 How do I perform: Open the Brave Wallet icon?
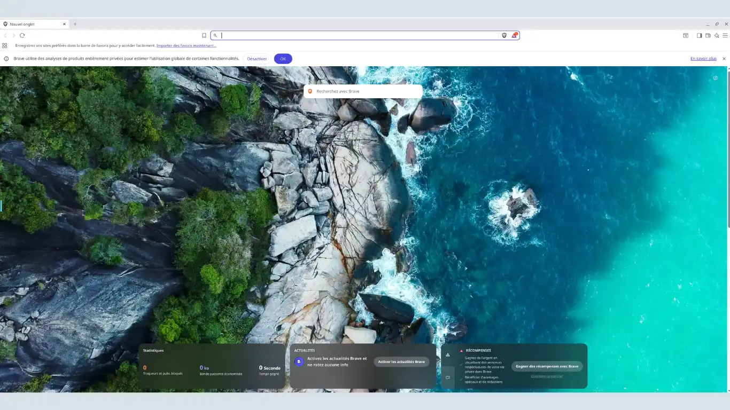pyautogui.click(x=708, y=35)
